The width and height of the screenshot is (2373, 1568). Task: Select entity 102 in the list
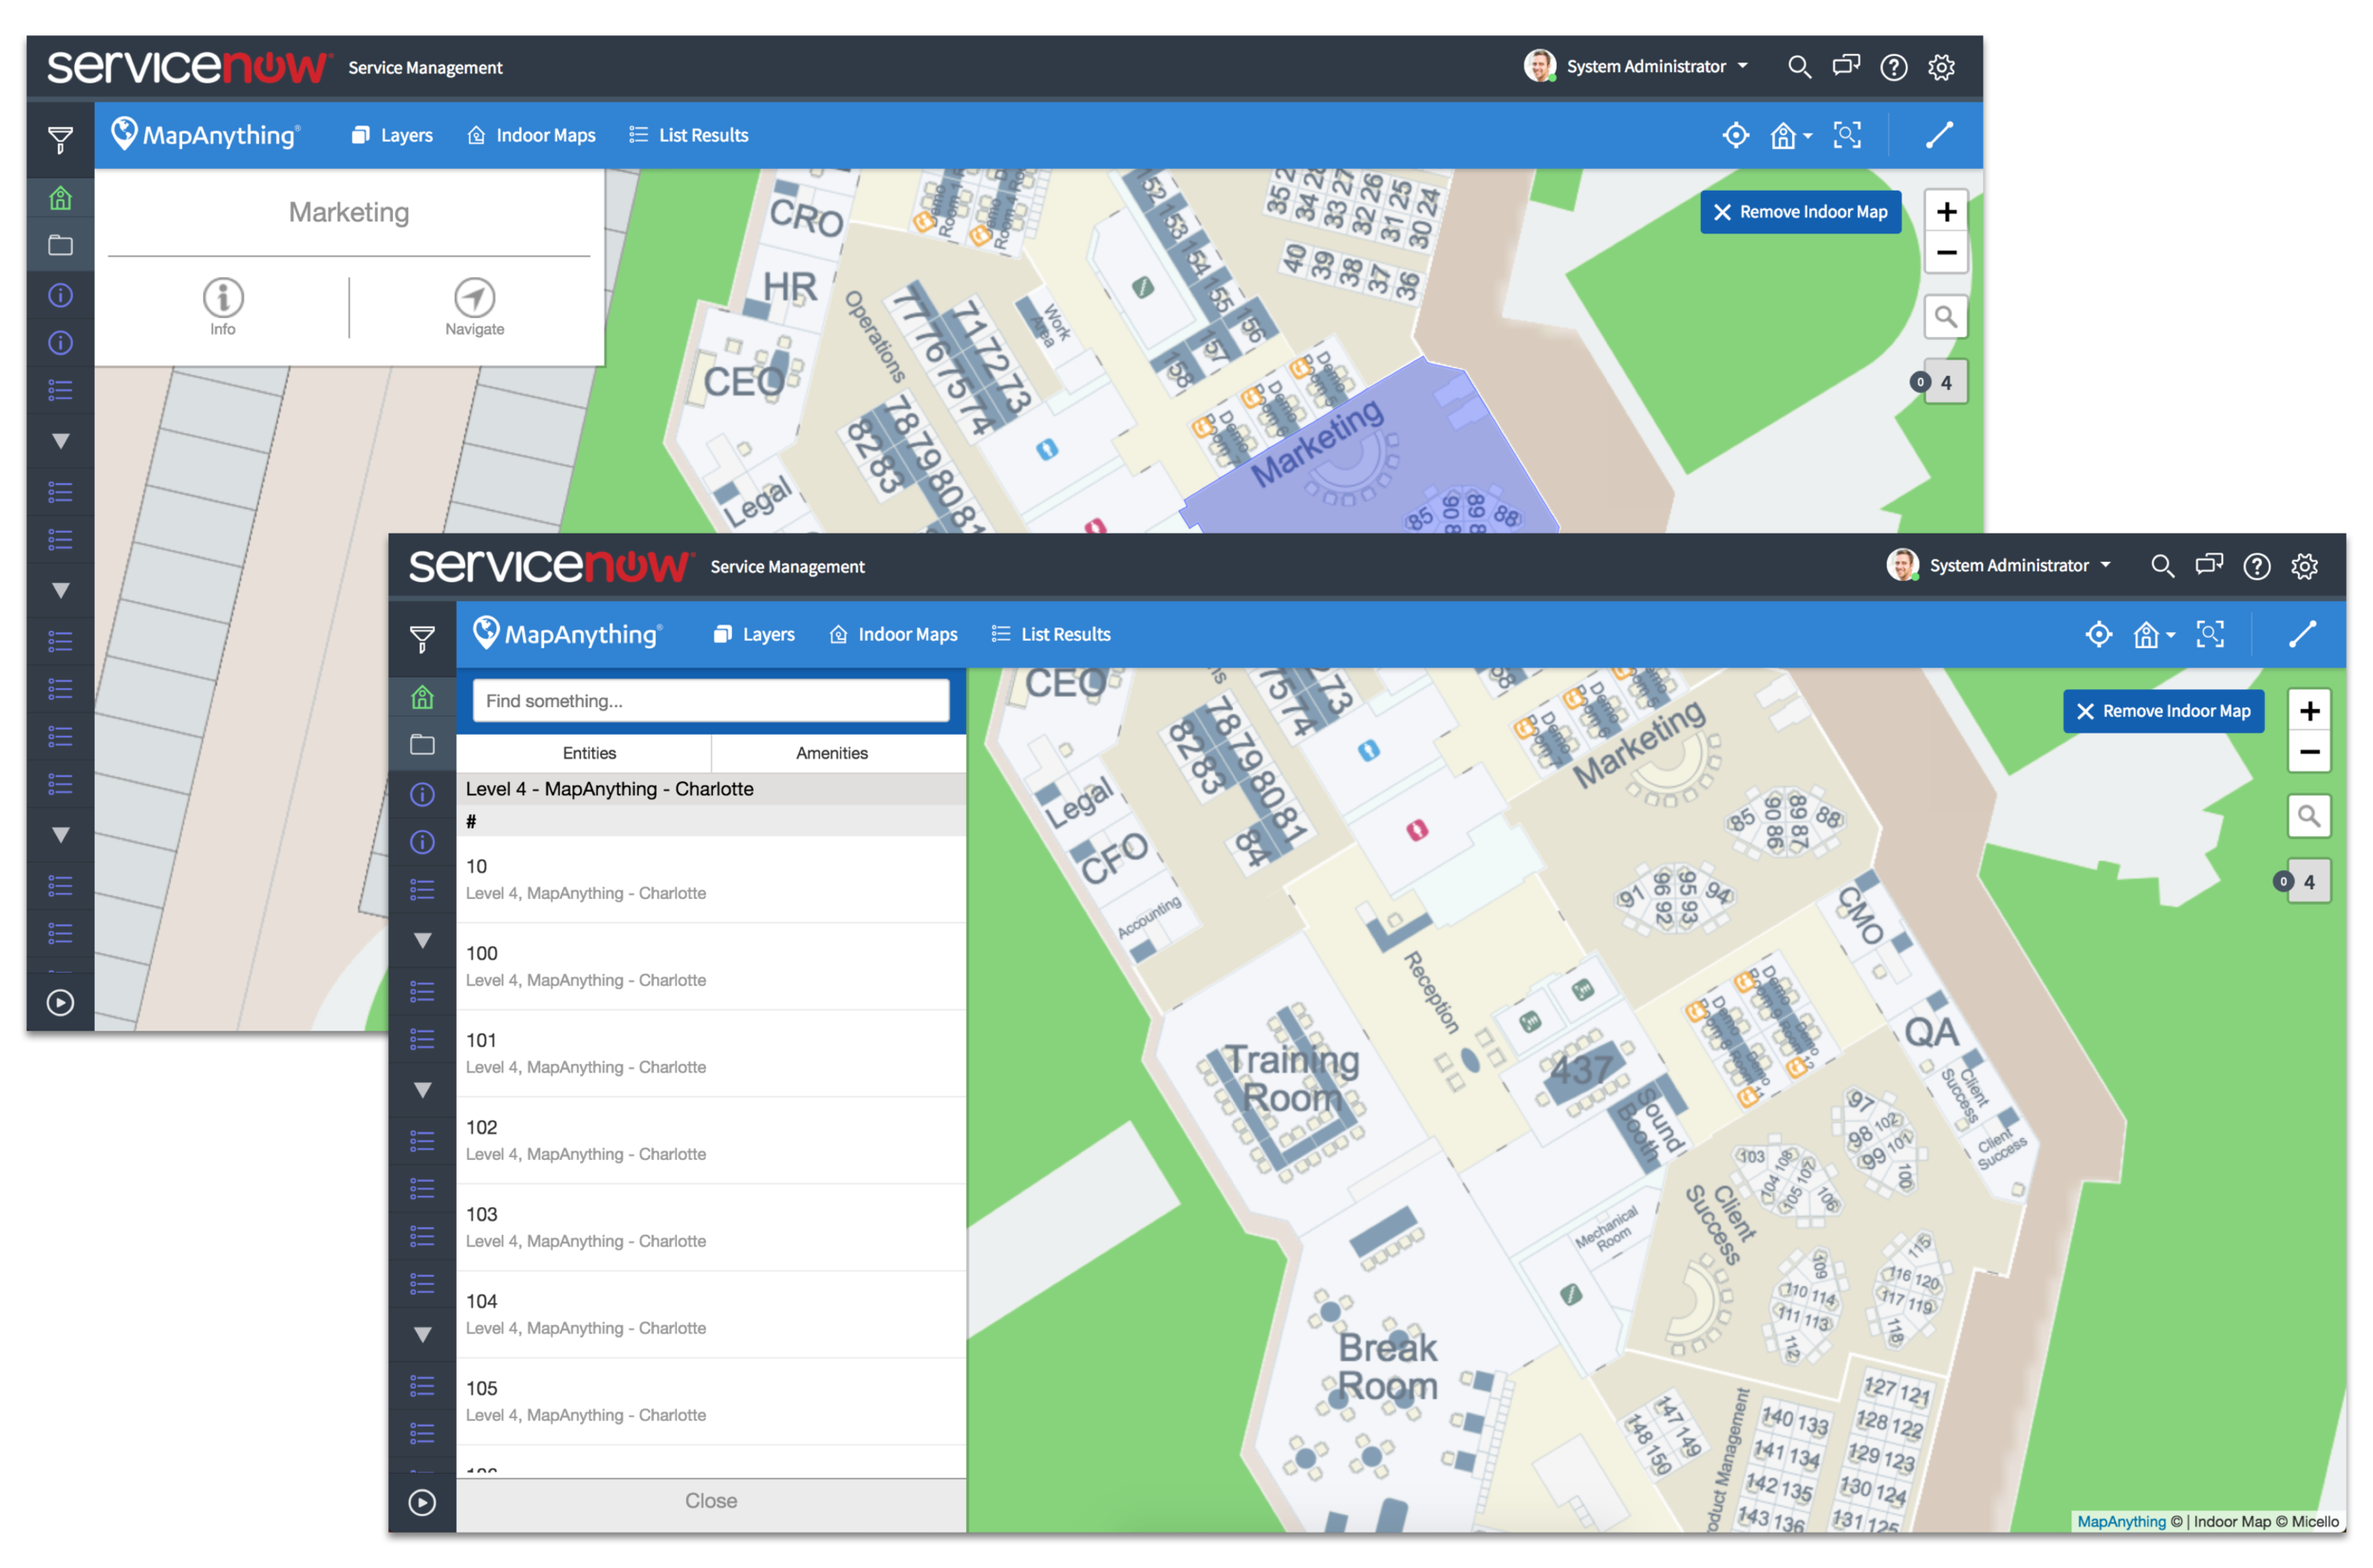[x=711, y=1140]
